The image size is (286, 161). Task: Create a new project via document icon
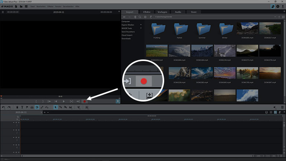click(x=16, y=6)
